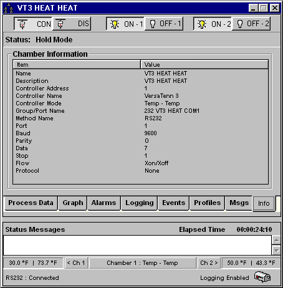Viewport: 283px width, 288px height.
Task: Click the chamber icon in the title bar
Action: (x=9, y=8)
